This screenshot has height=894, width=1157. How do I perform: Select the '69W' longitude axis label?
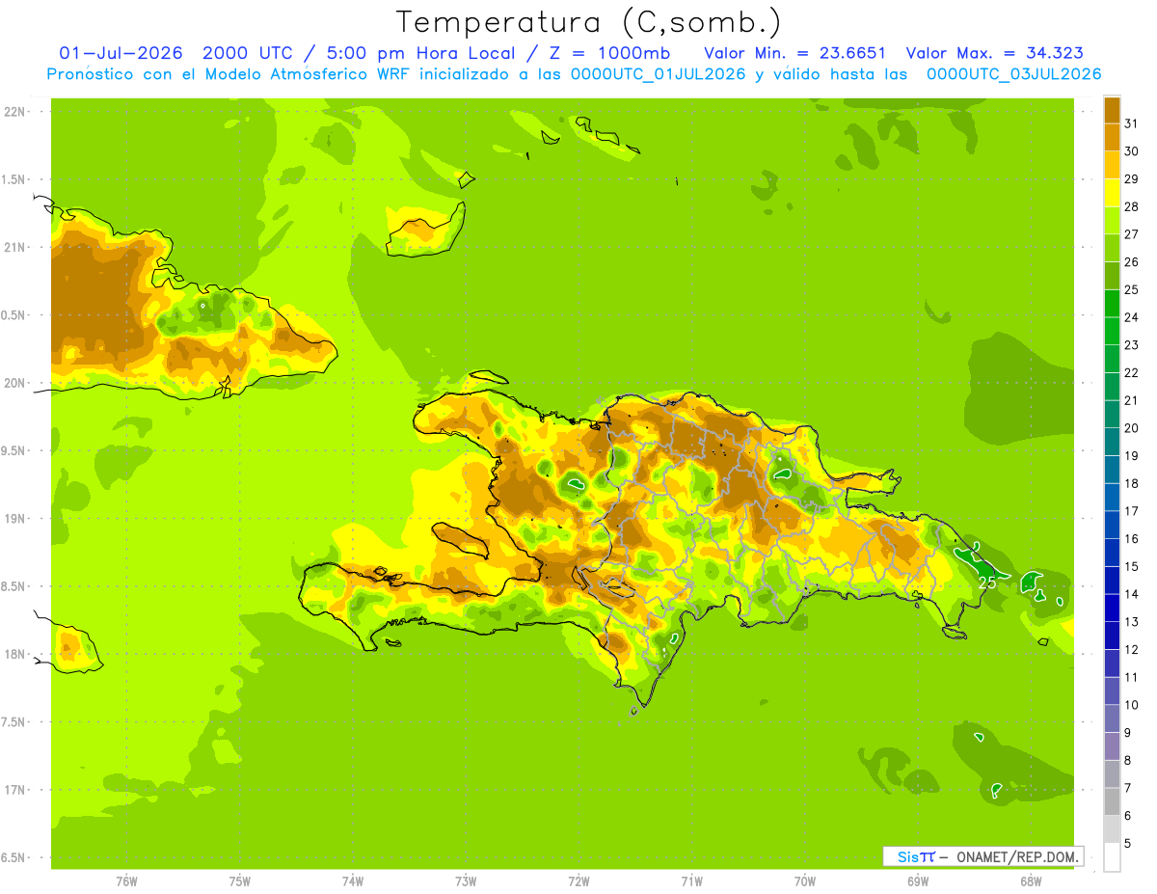click(918, 880)
